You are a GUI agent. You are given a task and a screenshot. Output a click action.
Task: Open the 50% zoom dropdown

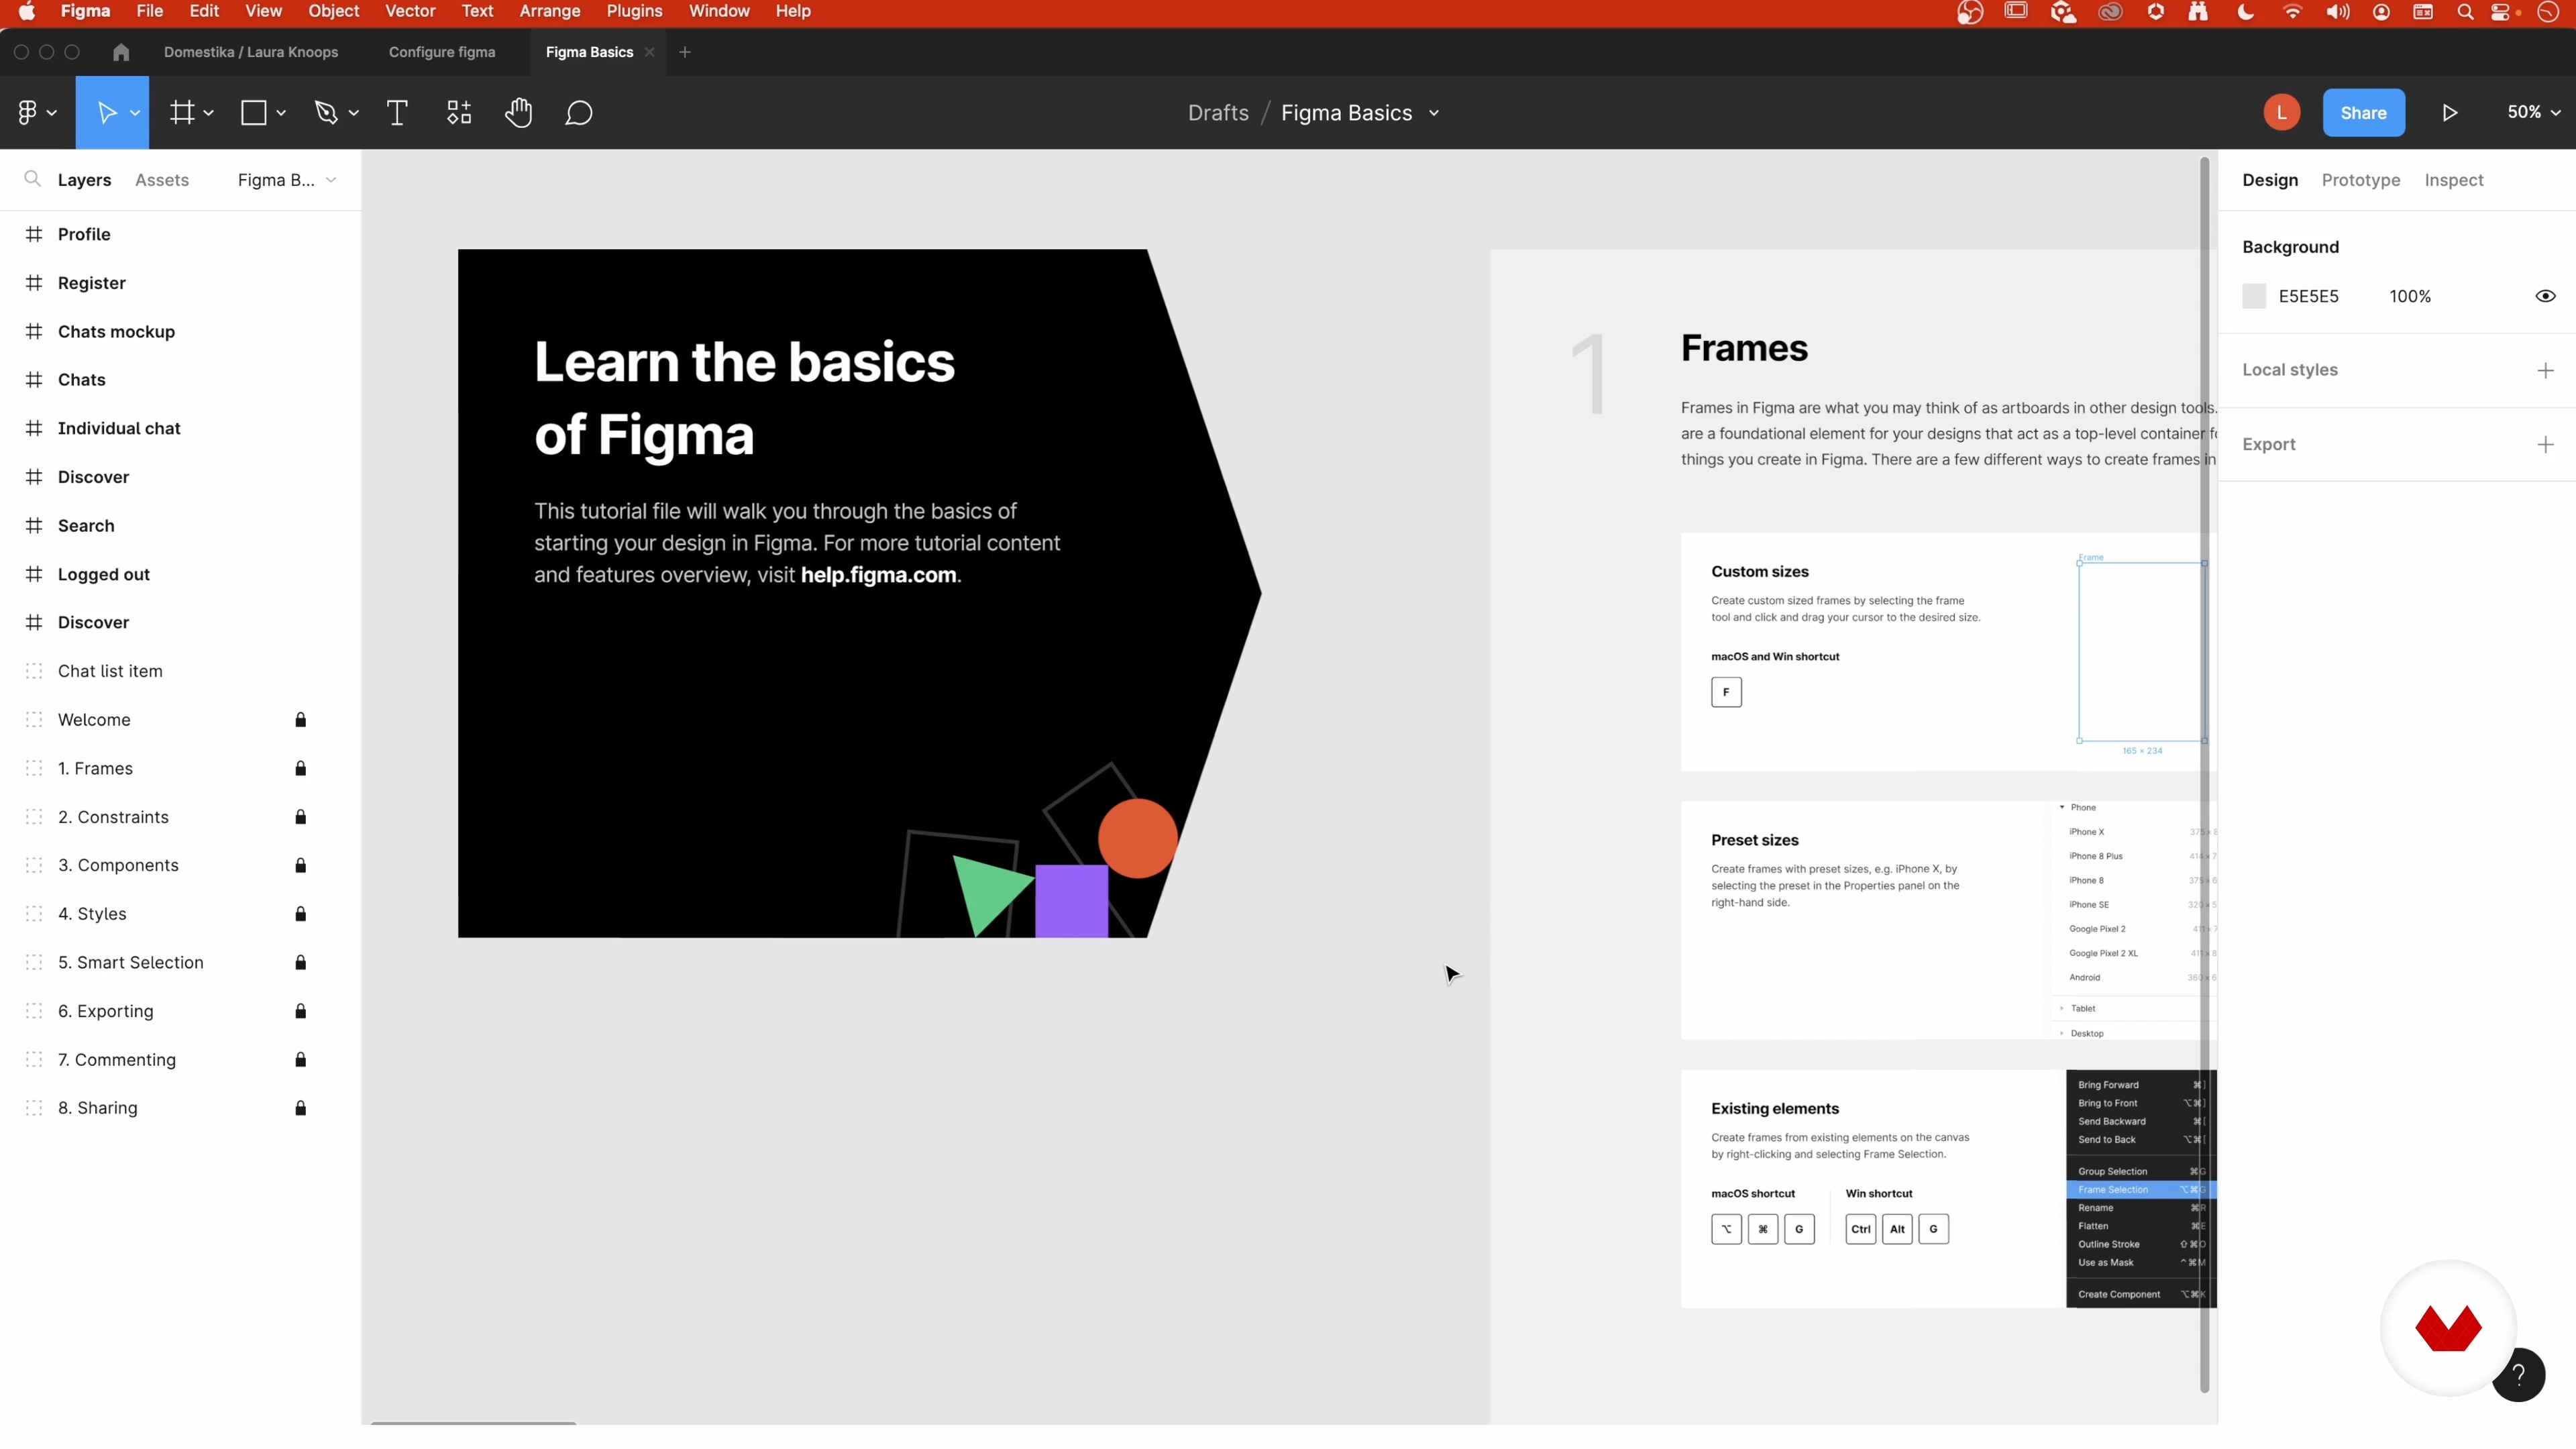tap(2534, 113)
